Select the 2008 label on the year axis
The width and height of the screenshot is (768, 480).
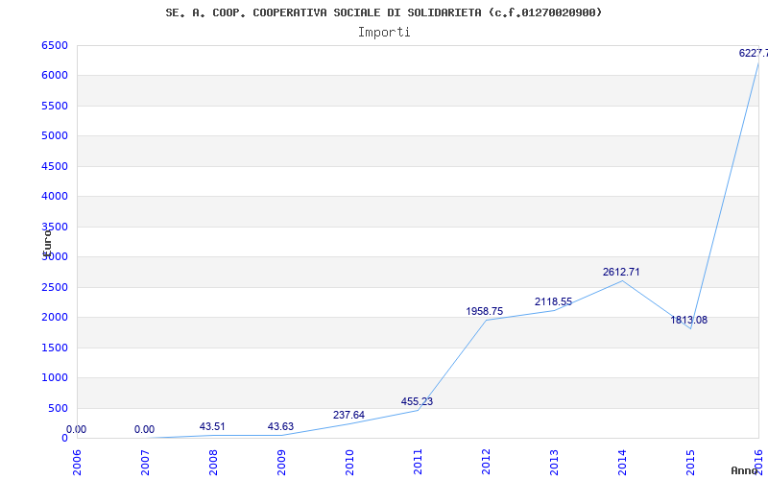(213, 463)
